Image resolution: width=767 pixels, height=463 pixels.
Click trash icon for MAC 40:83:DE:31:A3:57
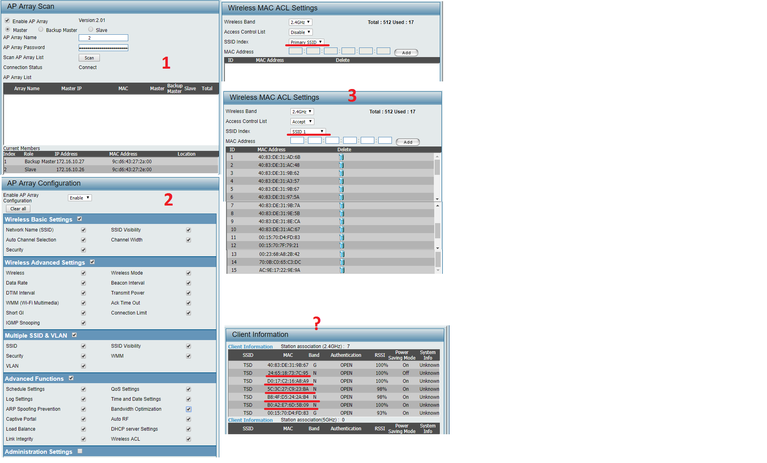pyautogui.click(x=342, y=181)
